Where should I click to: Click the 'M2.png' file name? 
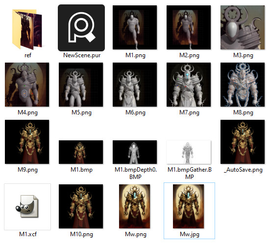(189, 55)
